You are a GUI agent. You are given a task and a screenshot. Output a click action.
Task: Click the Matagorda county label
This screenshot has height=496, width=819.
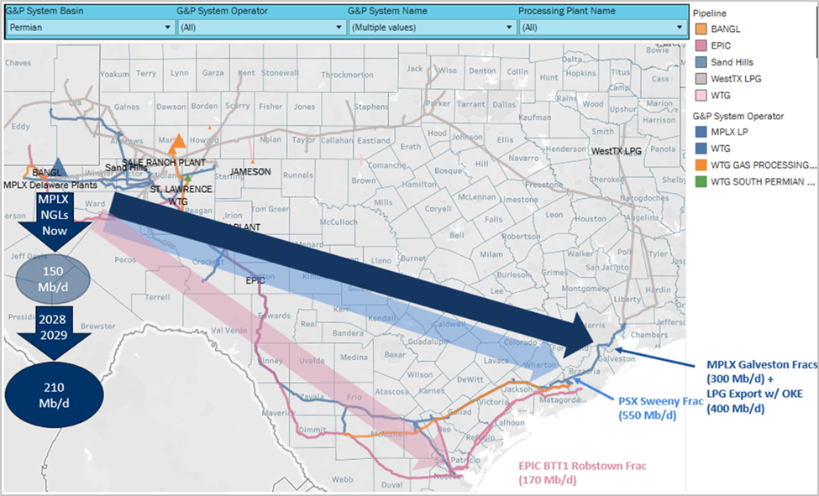[559, 400]
